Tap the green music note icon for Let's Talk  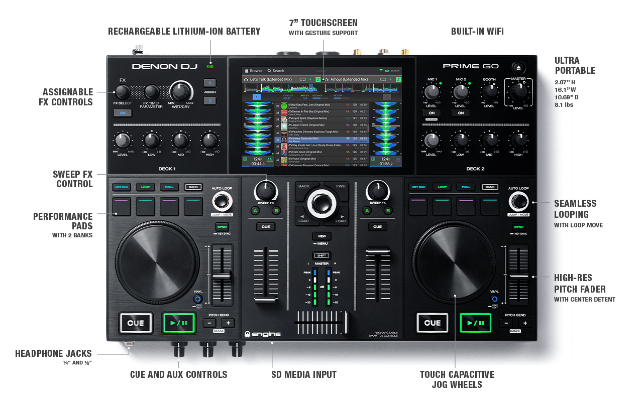[x=318, y=79]
